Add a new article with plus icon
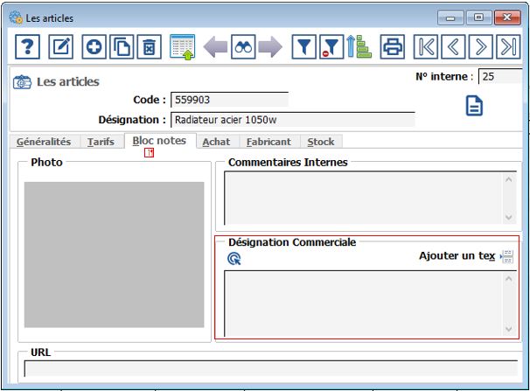The width and height of the screenshot is (530, 391). [x=94, y=46]
